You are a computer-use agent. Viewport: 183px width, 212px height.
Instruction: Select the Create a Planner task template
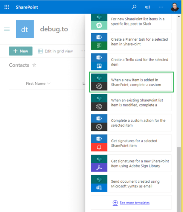click(x=131, y=42)
